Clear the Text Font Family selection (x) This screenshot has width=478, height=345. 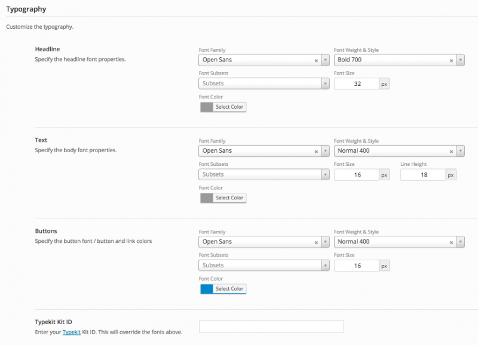316,151
